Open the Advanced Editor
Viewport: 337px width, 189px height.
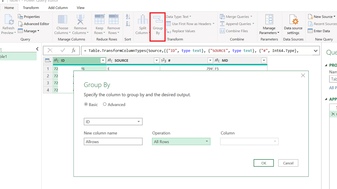34,24
